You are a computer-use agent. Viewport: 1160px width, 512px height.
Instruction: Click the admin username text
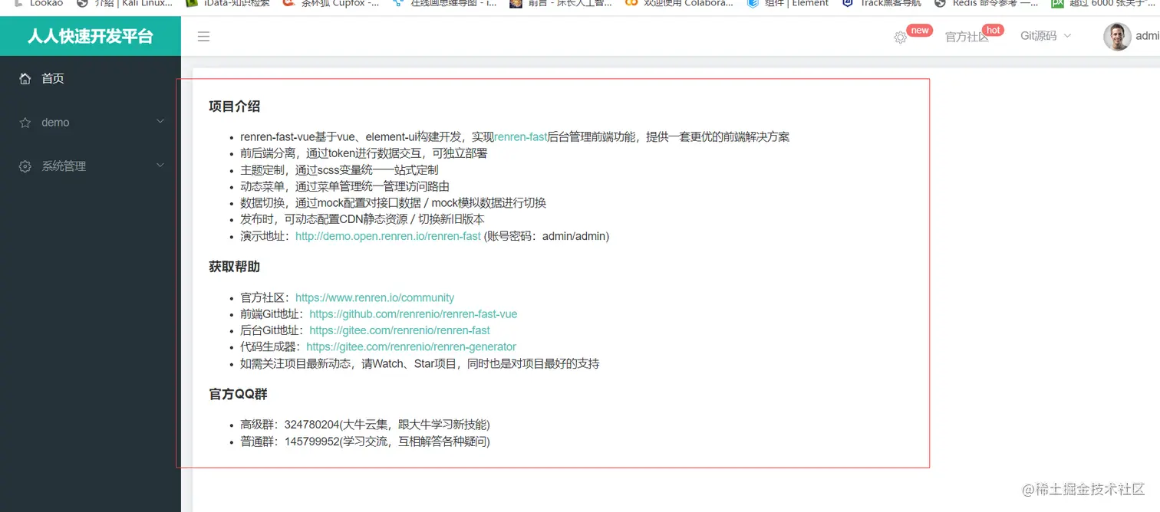coord(1148,36)
